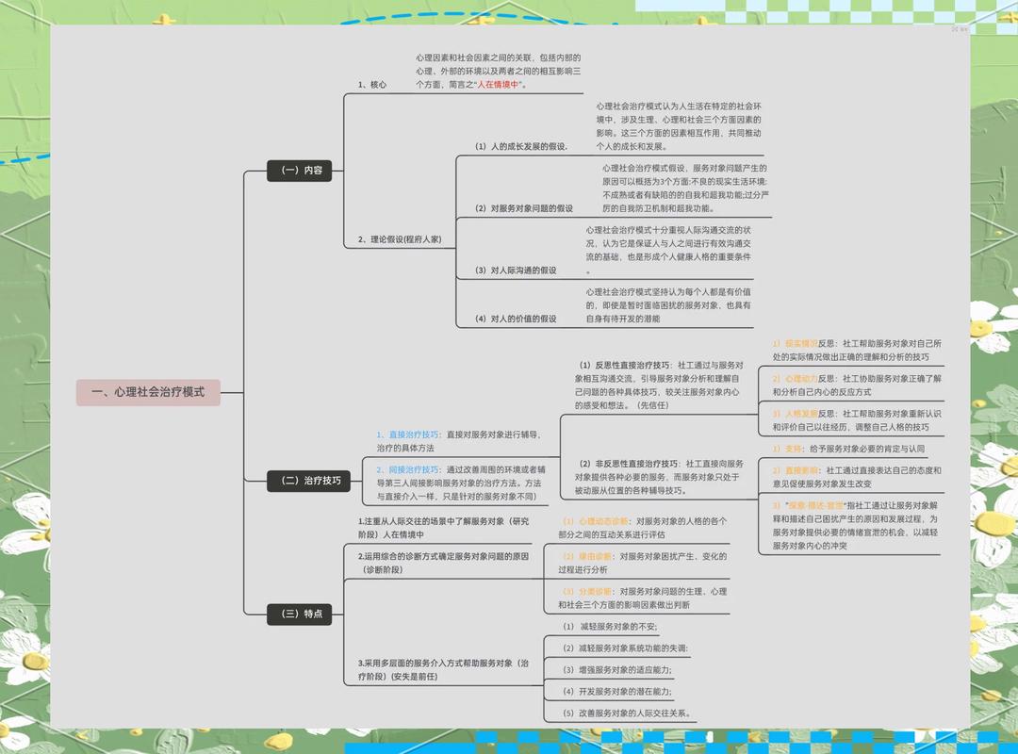Select the root node 一、心理社会治疗模式

tap(148, 392)
